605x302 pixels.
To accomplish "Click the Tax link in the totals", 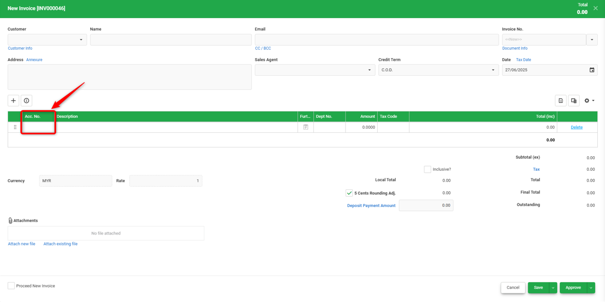I will (x=537, y=169).
